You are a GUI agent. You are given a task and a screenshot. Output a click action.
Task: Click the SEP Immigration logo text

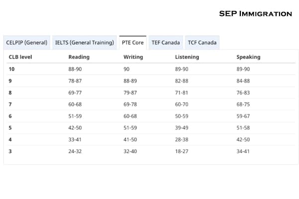255,13
